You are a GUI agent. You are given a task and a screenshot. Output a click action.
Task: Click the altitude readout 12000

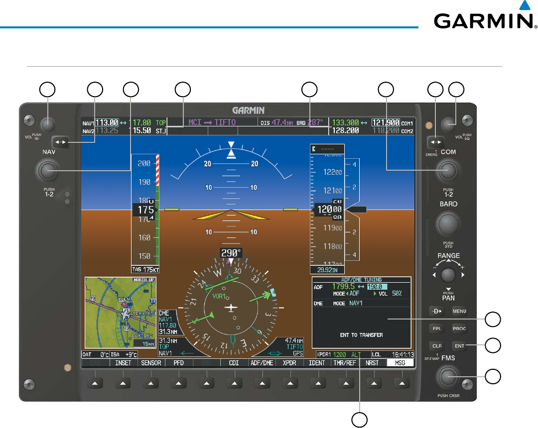pyautogui.click(x=329, y=210)
